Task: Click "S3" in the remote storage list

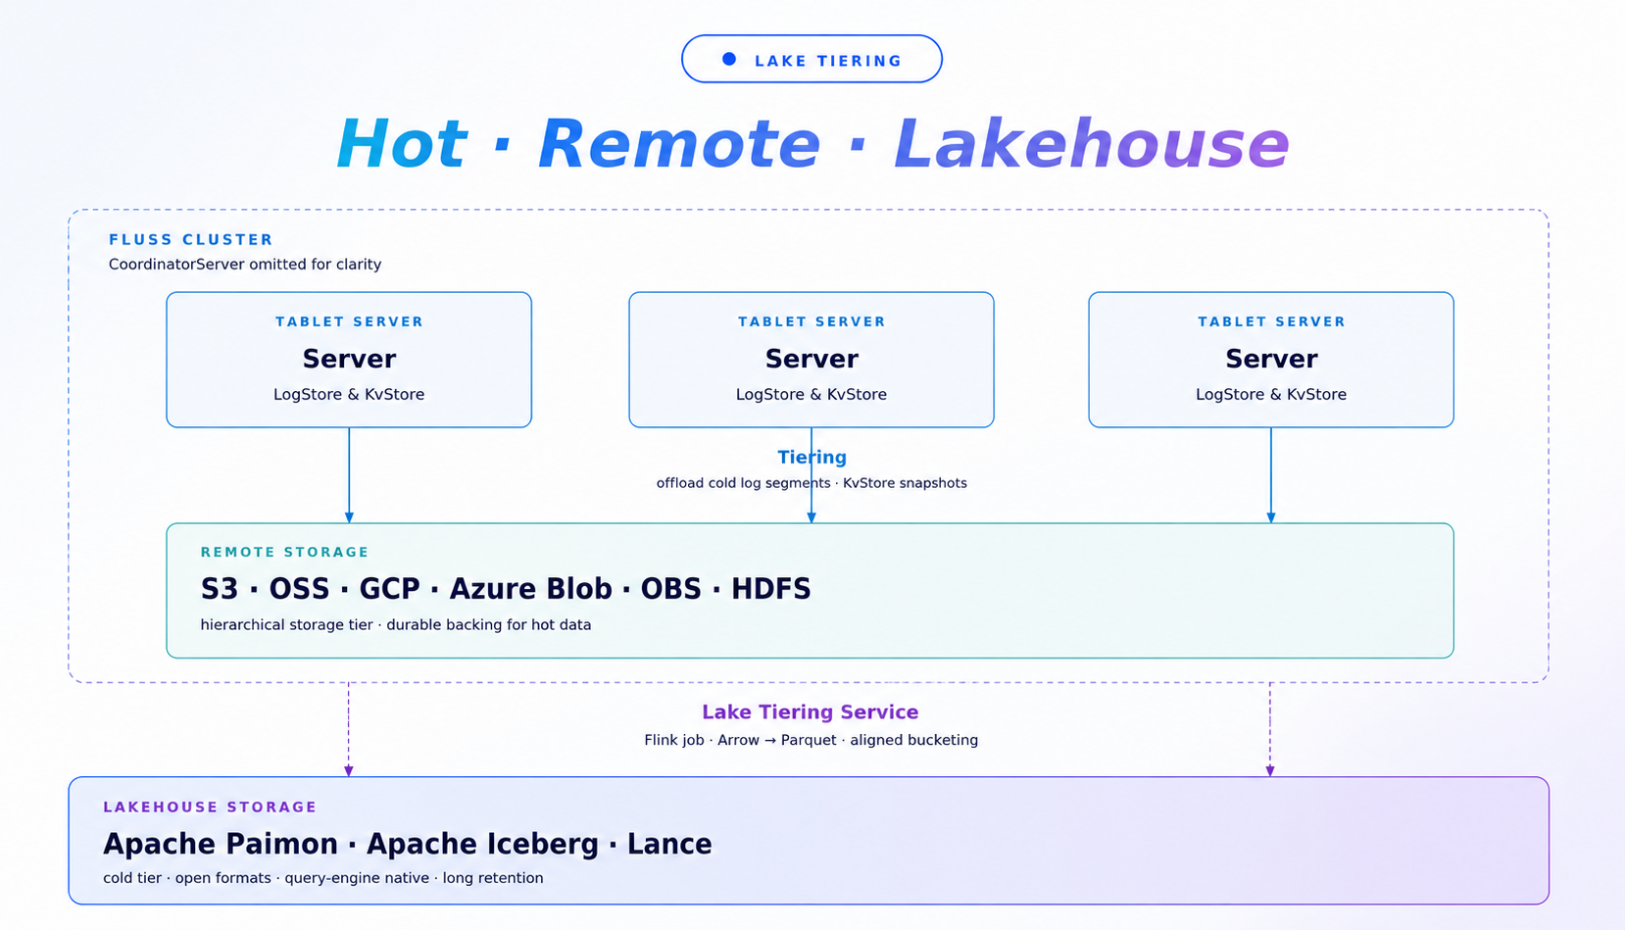Action: pyautogui.click(x=220, y=589)
